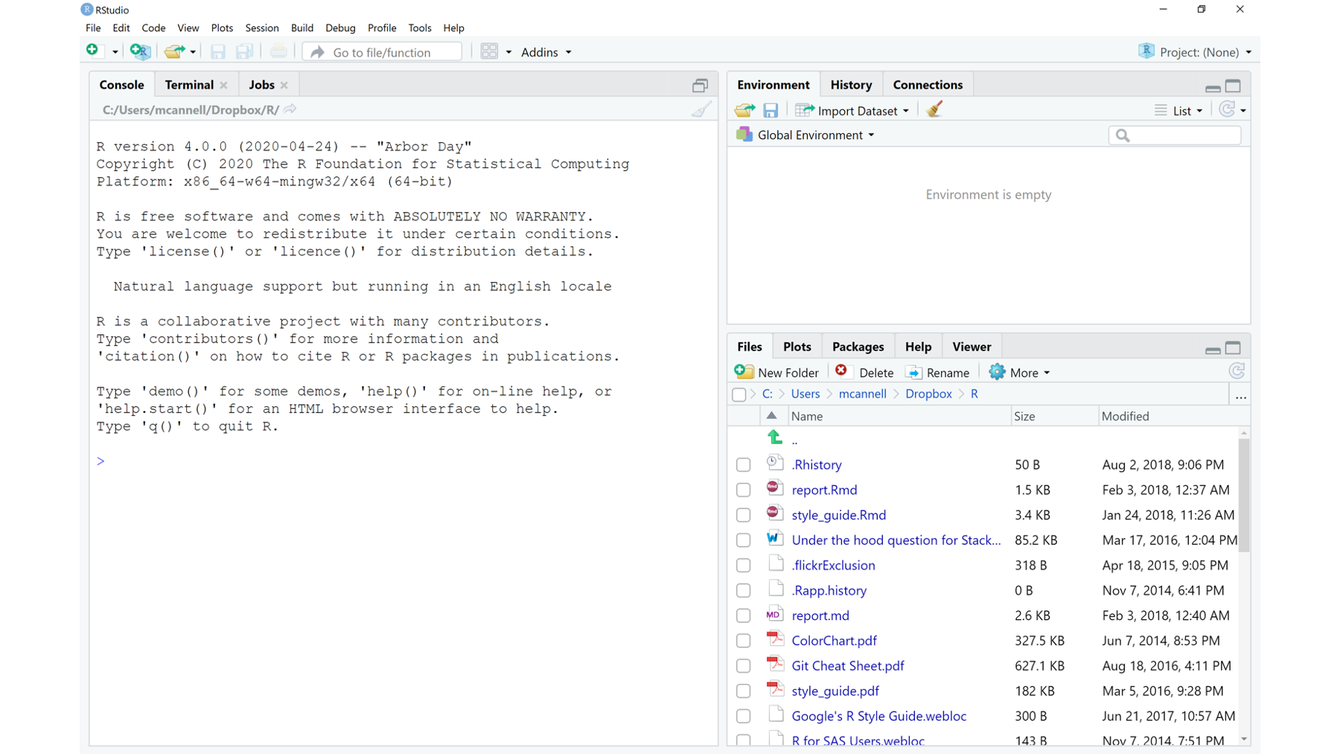Clear Environment objects with broom icon
Viewport: 1340px width, 754px height.
pyautogui.click(x=934, y=109)
